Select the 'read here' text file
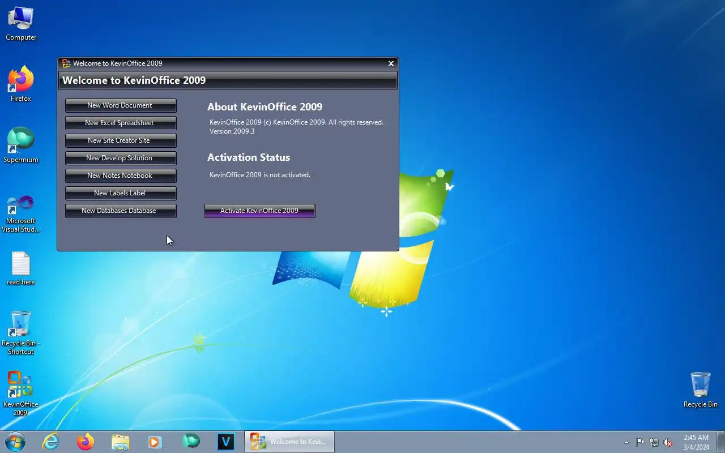Image resolution: width=725 pixels, height=453 pixels. click(21, 268)
